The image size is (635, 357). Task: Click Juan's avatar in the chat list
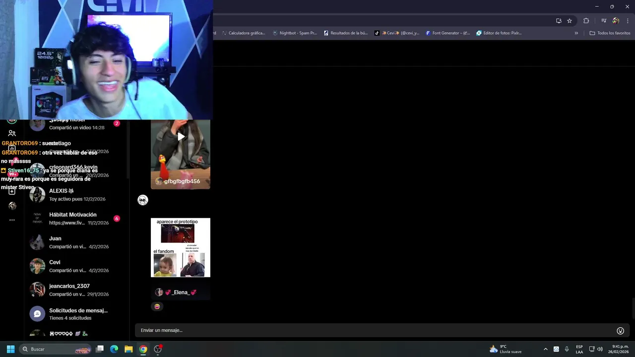[37, 242]
